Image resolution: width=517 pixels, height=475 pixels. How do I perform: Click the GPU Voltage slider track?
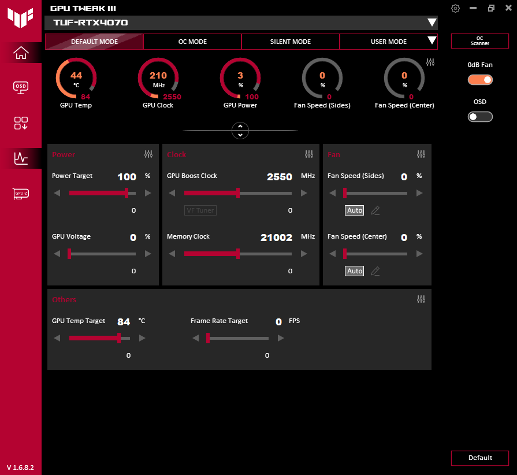pos(103,254)
